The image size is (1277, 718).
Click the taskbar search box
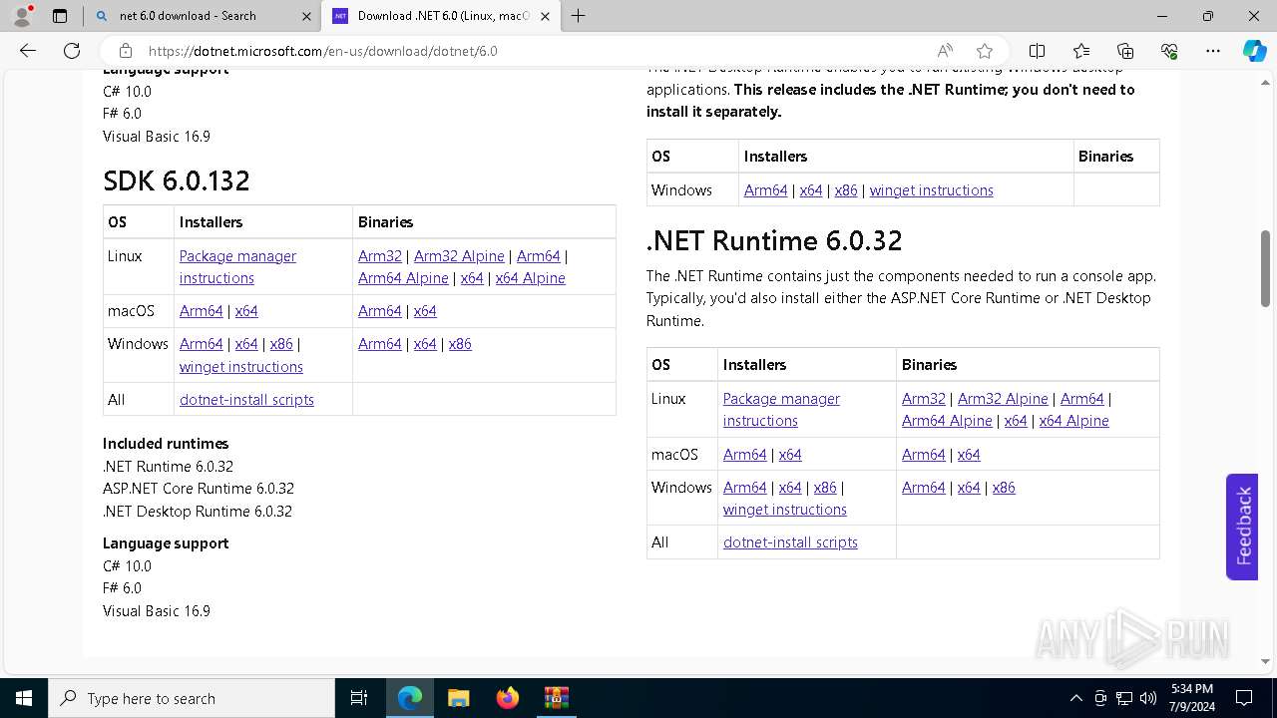(x=192, y=698)
